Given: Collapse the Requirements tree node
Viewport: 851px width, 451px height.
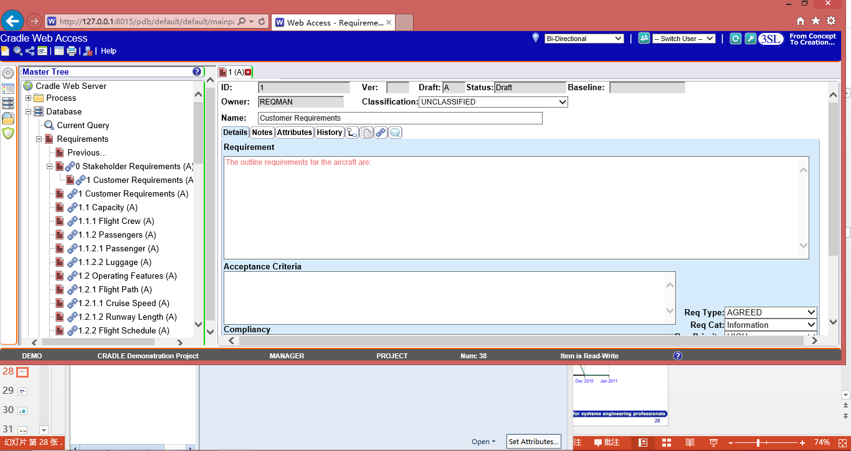Looking at the screenshot, I should (x=39, y=139).
